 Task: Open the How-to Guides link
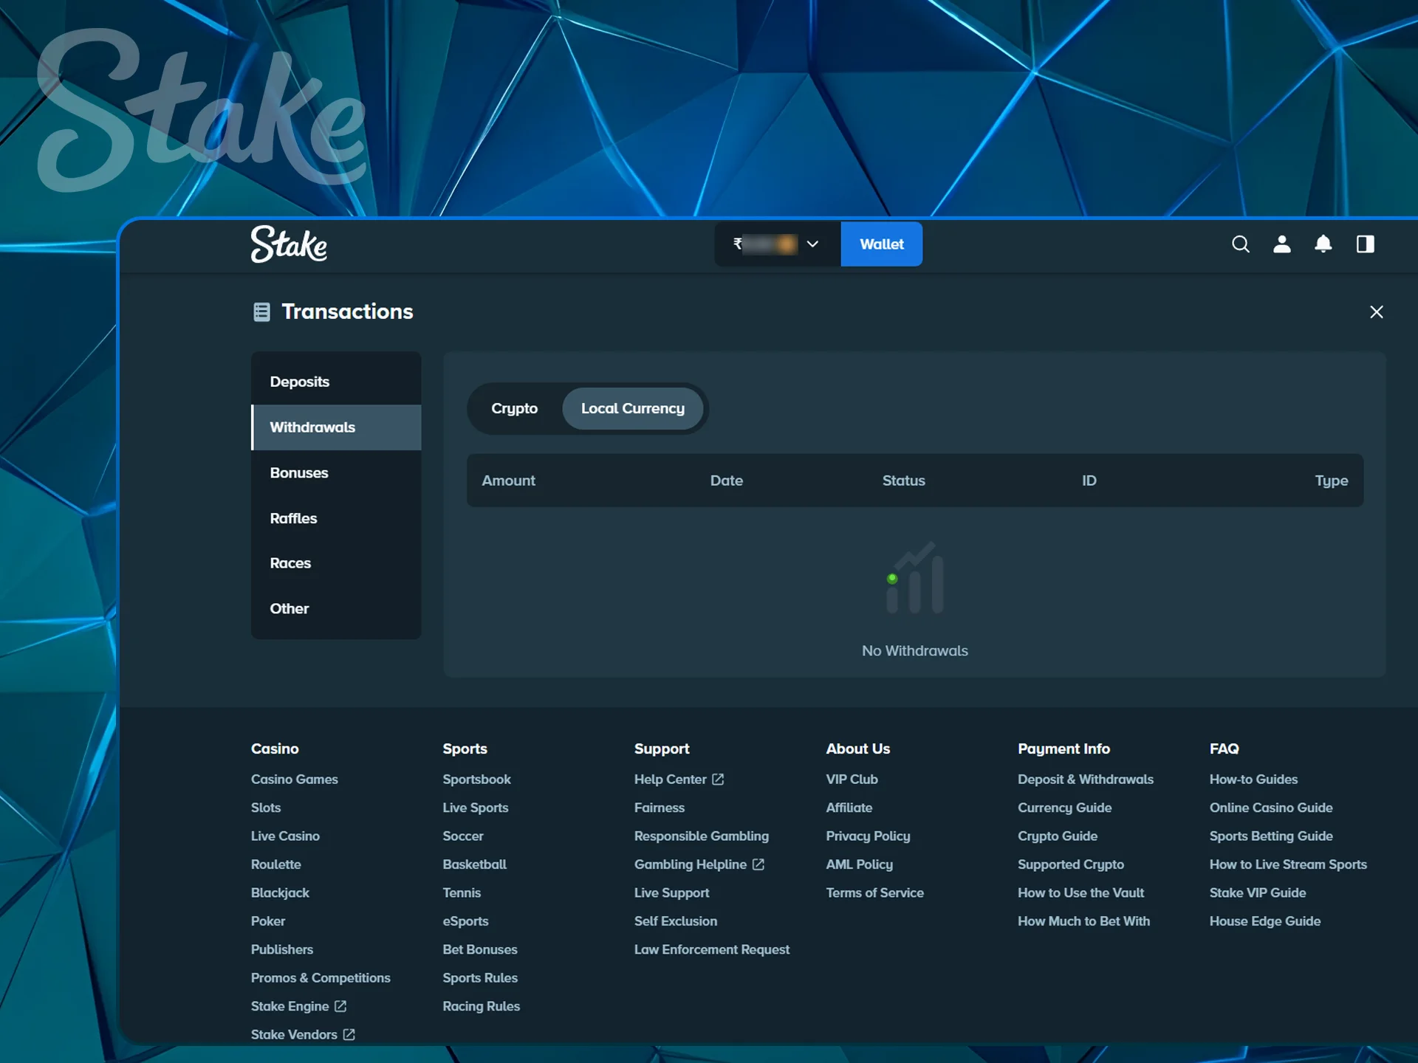coord(1254,780)
